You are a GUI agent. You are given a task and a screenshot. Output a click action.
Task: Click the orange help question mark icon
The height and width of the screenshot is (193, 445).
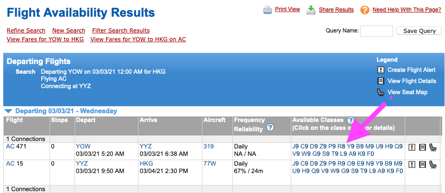pos(365,10)
